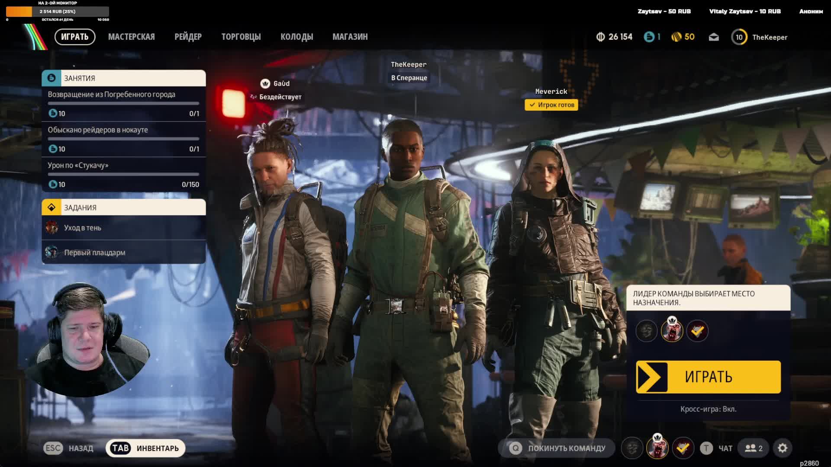Open the party members icon showing 2
Screen dimensions: 831x467
754,448
